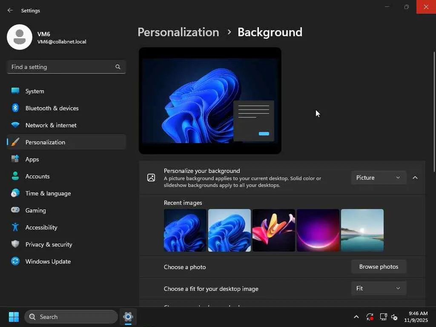
Task: Click the 'Choose a photo' label
Action: 185,267
